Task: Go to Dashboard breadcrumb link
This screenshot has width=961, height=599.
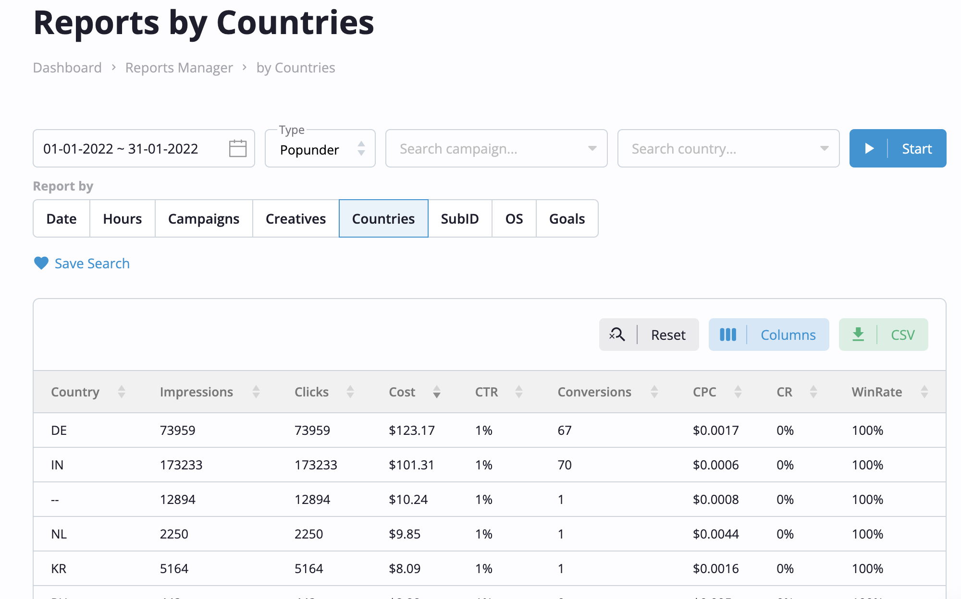Action: point(67,68)
